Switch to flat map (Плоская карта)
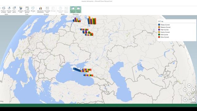 [9, 10]
